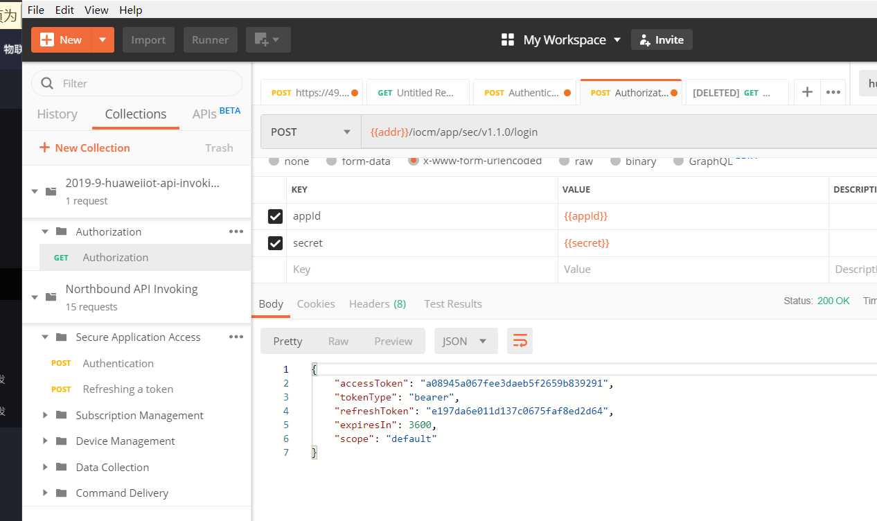The height and width of the screenshot is (521, 877).
Task: Expand the Subscription Management folder
Action: point(45,415)
